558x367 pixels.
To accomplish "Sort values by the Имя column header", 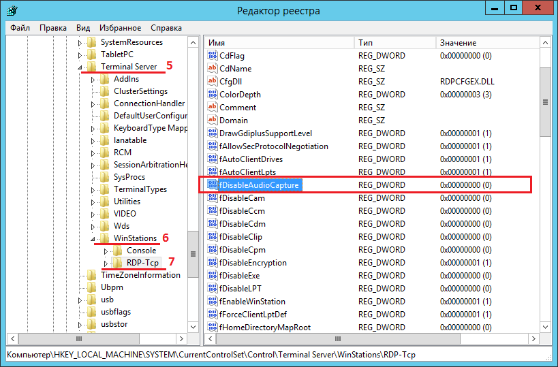I will 279,43.
